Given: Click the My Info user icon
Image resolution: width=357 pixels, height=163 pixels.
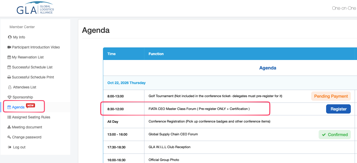Looking at the screenshot, I should click(x=10, y=37).
